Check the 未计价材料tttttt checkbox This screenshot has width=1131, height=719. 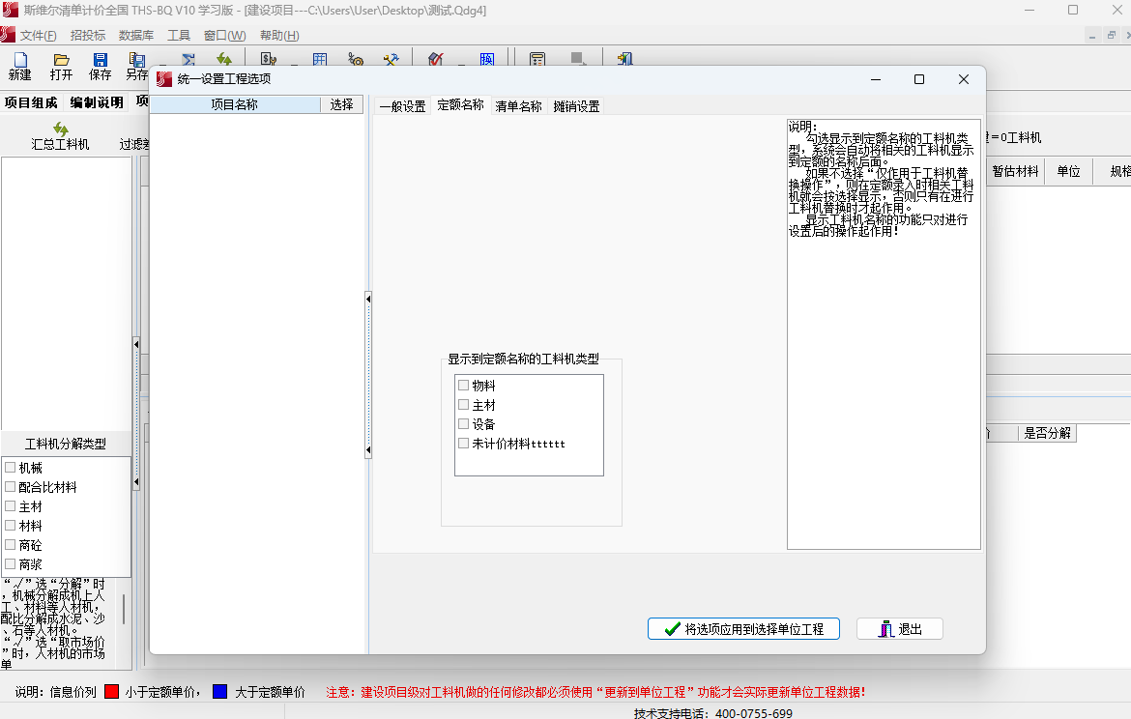tap(464, 444)
